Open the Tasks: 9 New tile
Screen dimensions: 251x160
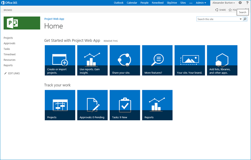coord(125,105)
